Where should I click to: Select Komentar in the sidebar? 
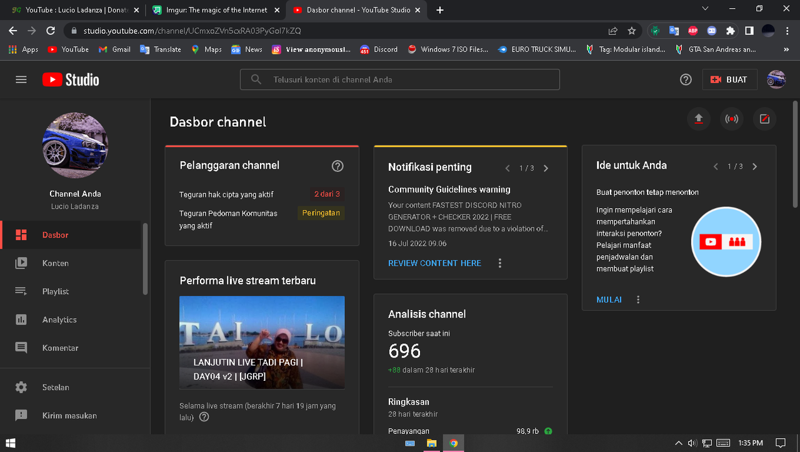click(70, 348)
